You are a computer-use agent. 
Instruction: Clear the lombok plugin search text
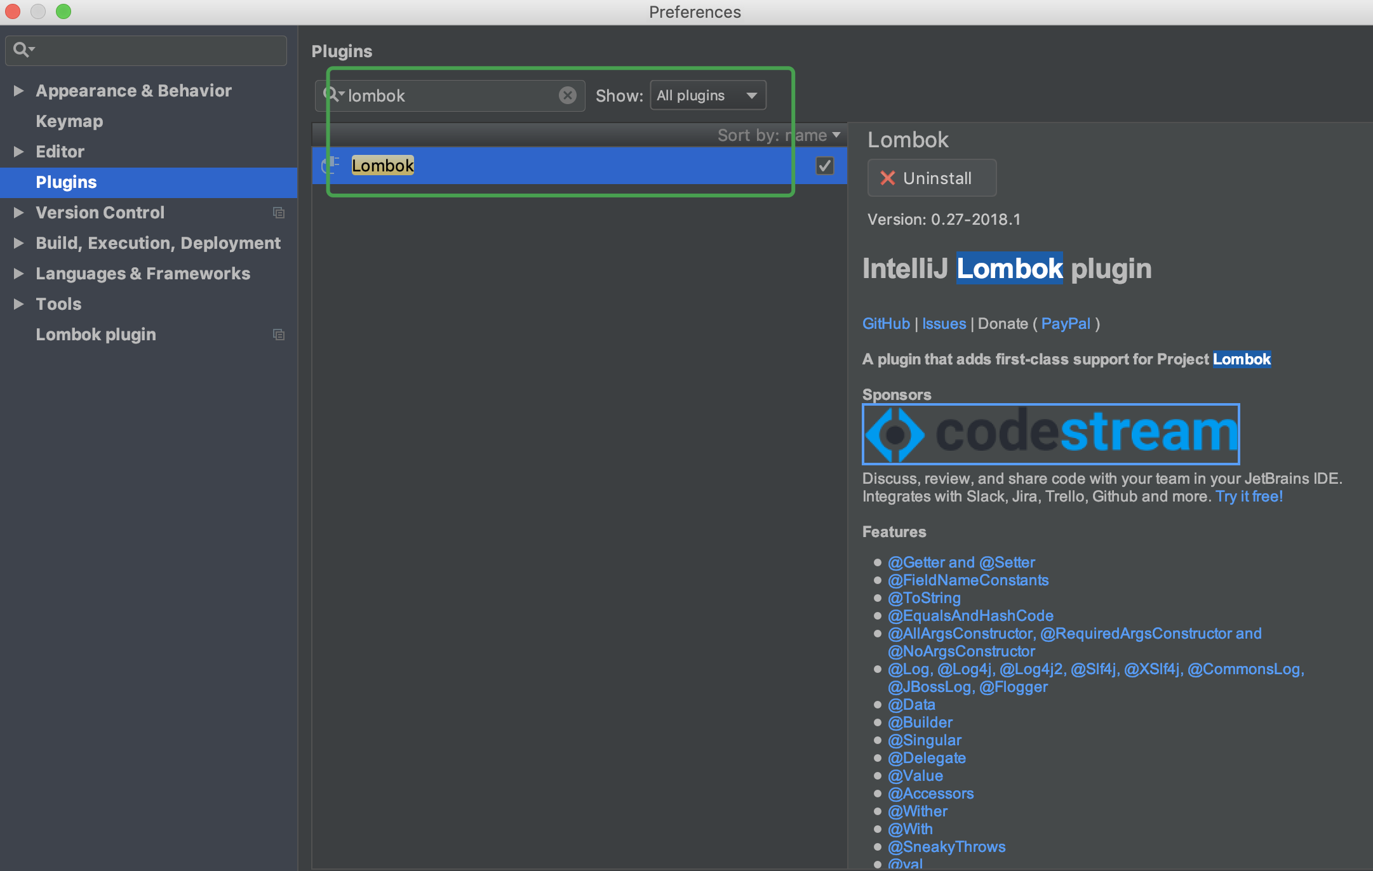[x=567, y=95]
